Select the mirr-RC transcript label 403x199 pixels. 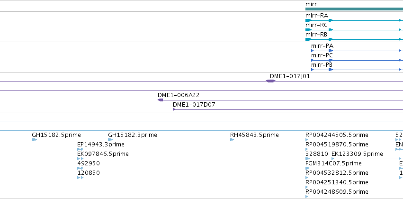point(316,25)
